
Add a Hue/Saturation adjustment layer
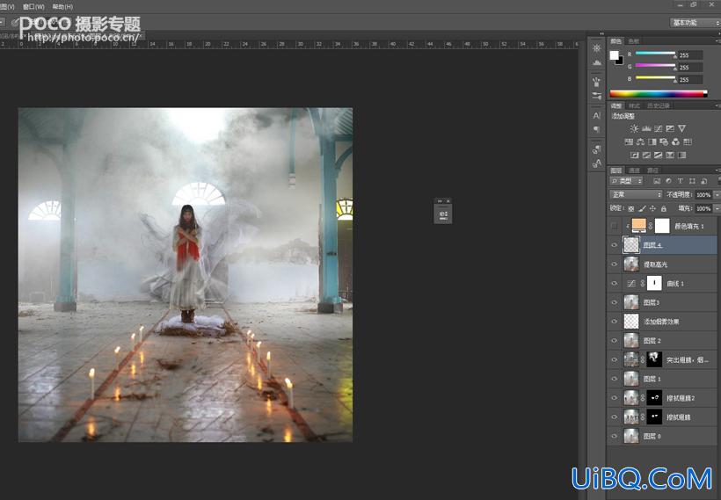point(629,142)
